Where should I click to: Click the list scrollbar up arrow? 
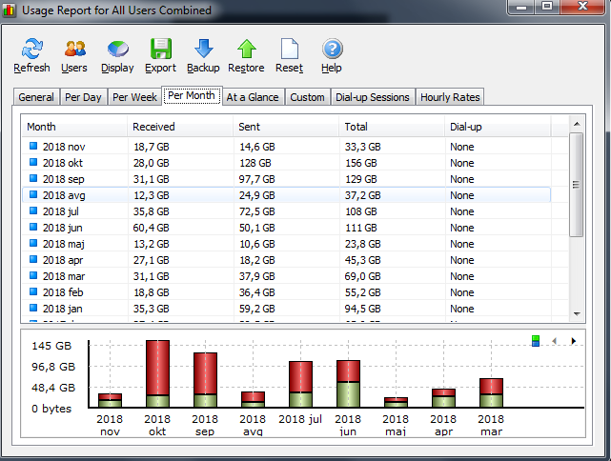(x=577, y=124)
